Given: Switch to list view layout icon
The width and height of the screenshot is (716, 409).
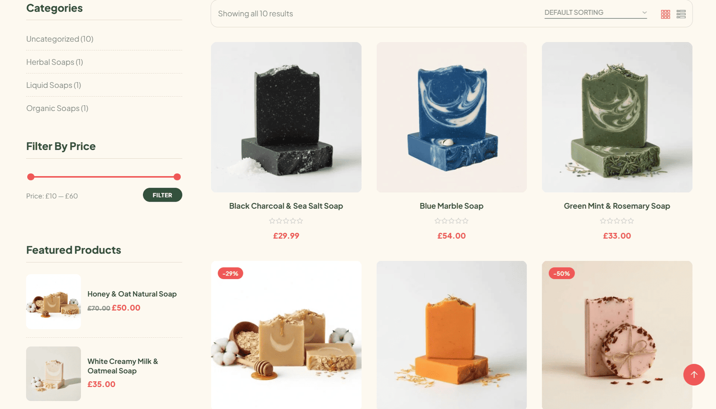Looking at the screenshot, I should (x=681, y=14).
